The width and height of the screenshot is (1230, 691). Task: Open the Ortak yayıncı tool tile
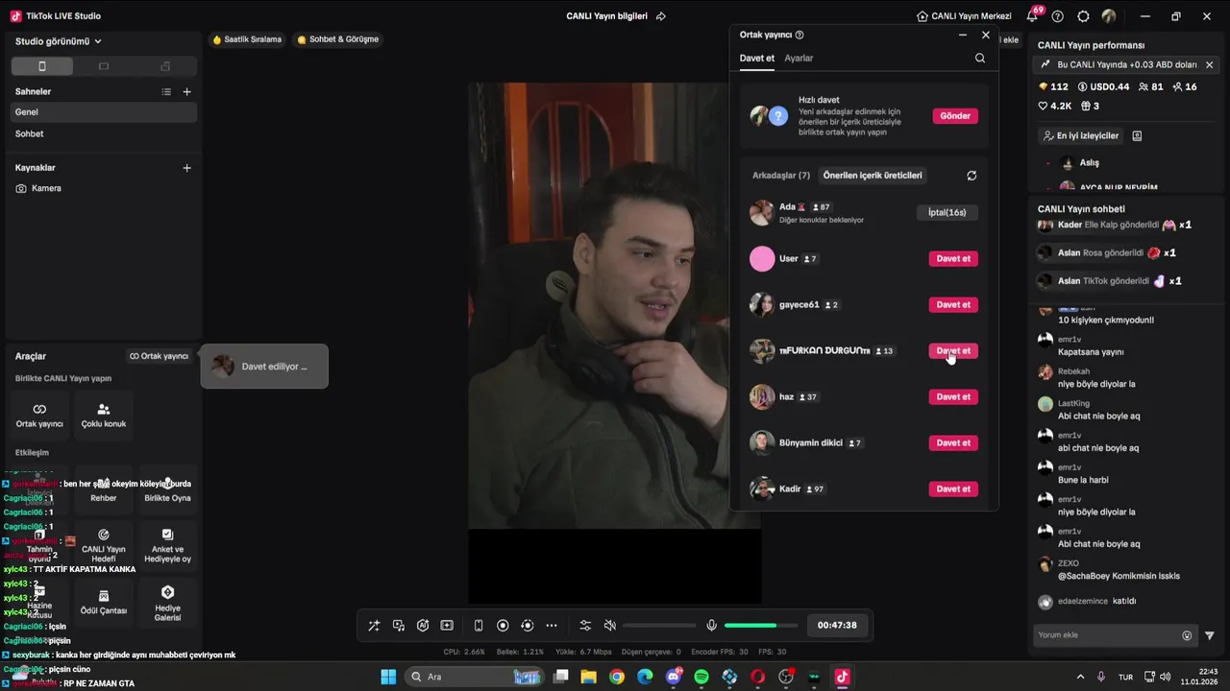[x=39, y=415]
